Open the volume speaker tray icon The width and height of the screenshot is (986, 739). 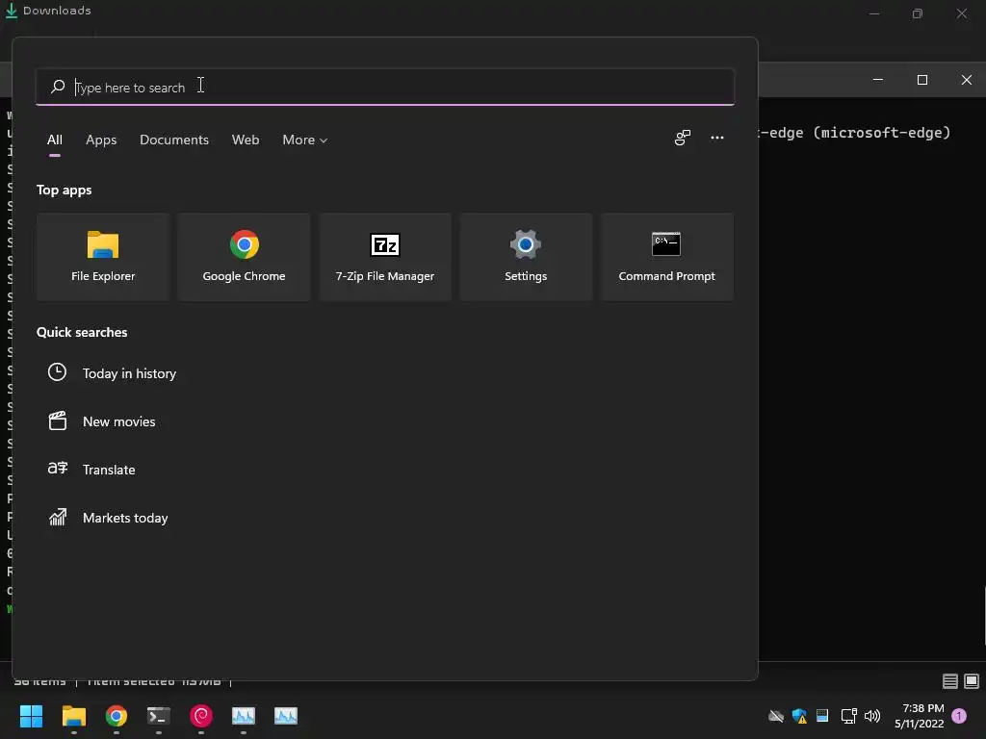872,716
